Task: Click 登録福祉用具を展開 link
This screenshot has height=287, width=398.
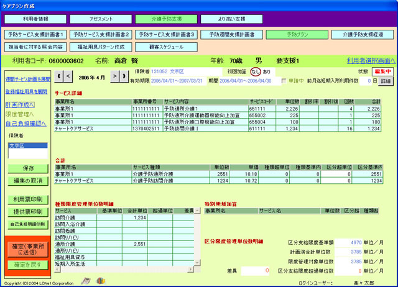Action: [26, 91]
